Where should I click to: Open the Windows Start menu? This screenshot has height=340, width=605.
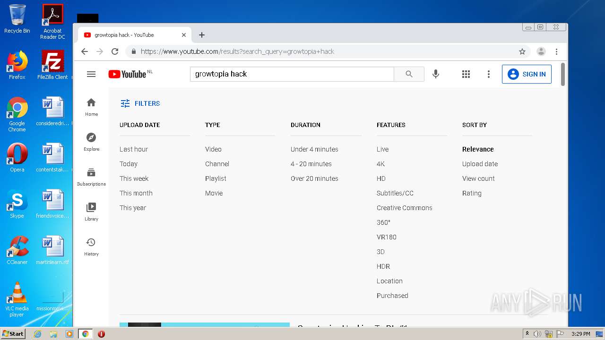[13, 334]
